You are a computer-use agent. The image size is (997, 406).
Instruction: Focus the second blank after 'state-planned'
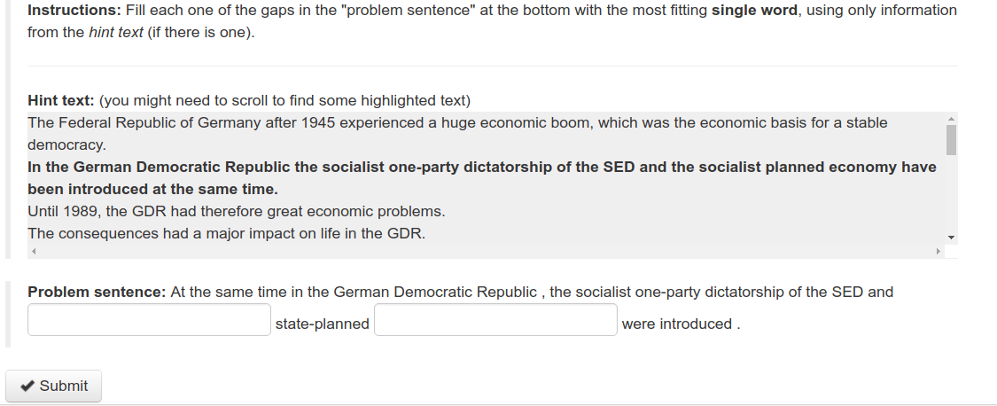495,320
